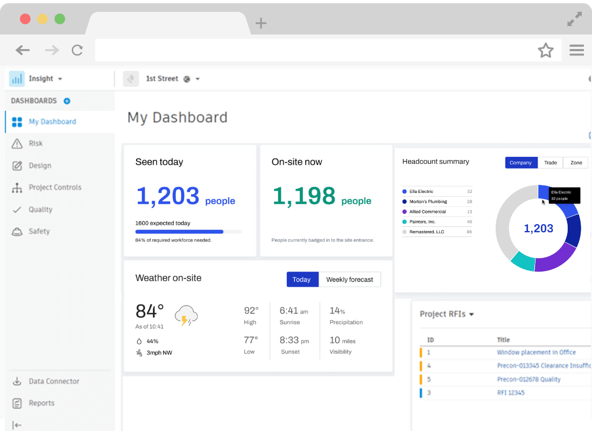Open Data Connector download icon
The height and width of the screenshot is (431, 592).
(x=17, y=381)
